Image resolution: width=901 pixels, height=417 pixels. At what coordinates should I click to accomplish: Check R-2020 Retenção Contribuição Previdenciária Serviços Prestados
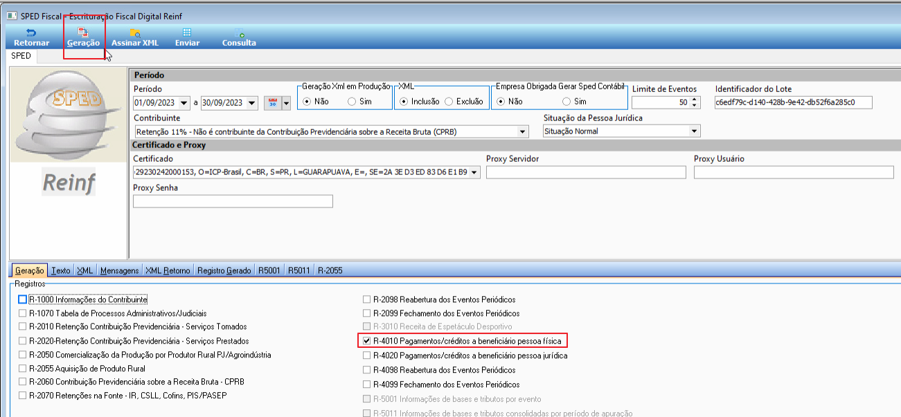tap(23, 341)
